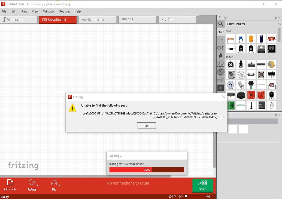Open the Flip dropdown arrow
Image resolution: width=282 pixels, height=199 pixels.
coord(59,185)
